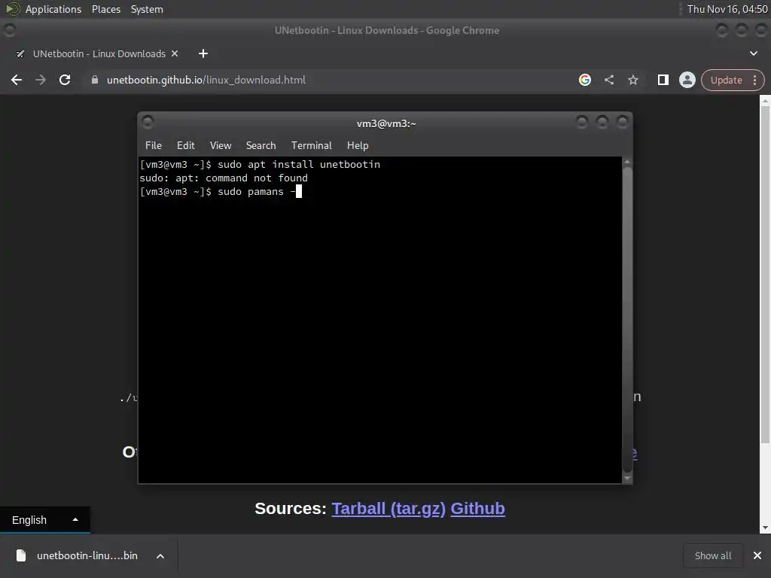The image size is (771, 578).
Task: Share this page via share icon
Action: [608, 80]
